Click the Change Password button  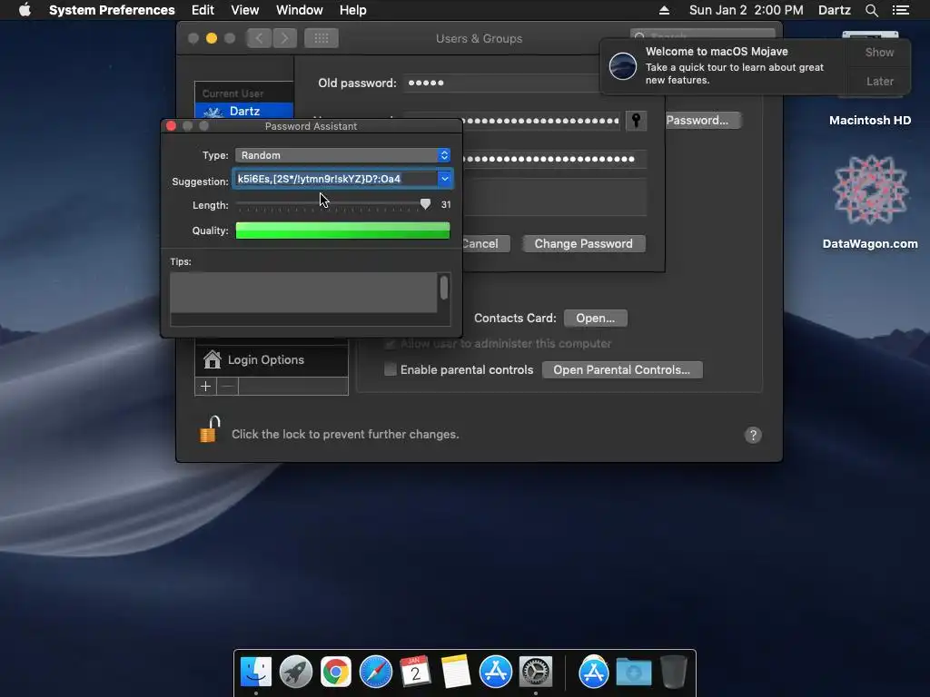point(584,243)
